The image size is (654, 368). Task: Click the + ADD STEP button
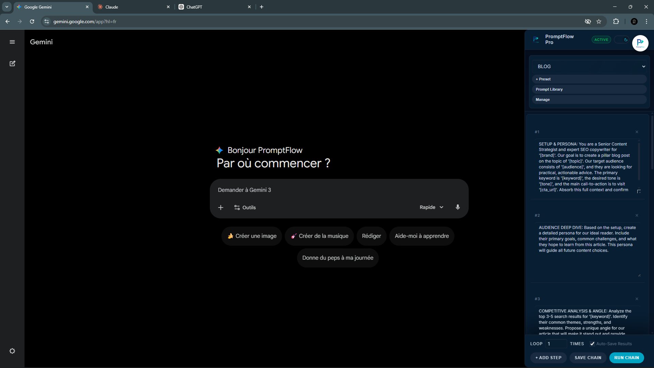point(548,358)
